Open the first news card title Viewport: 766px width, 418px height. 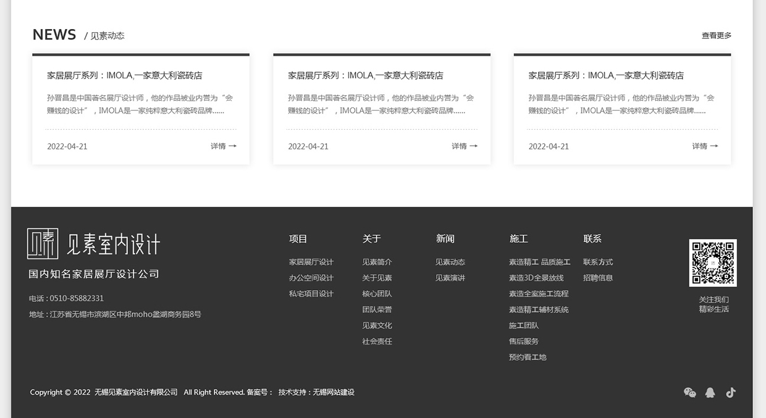point(125,75)
